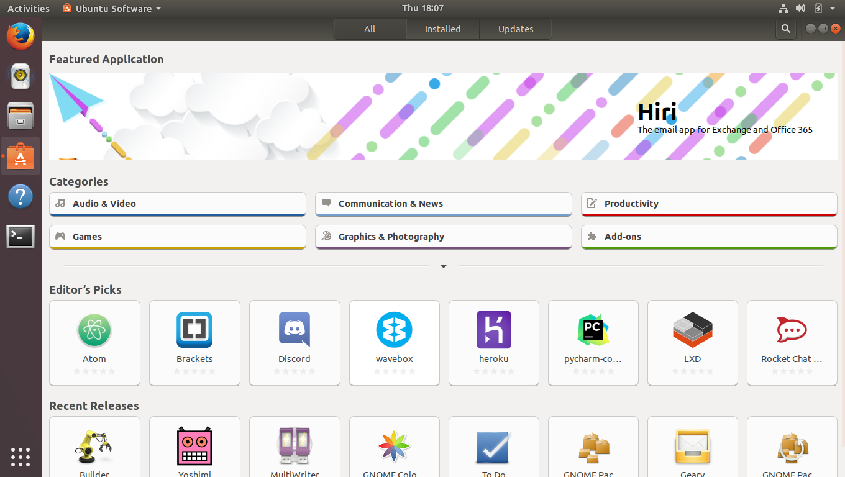The width and height of the screenshot is (845, 477).
Task: Open the Productivity category
Action: click(710, 204)
